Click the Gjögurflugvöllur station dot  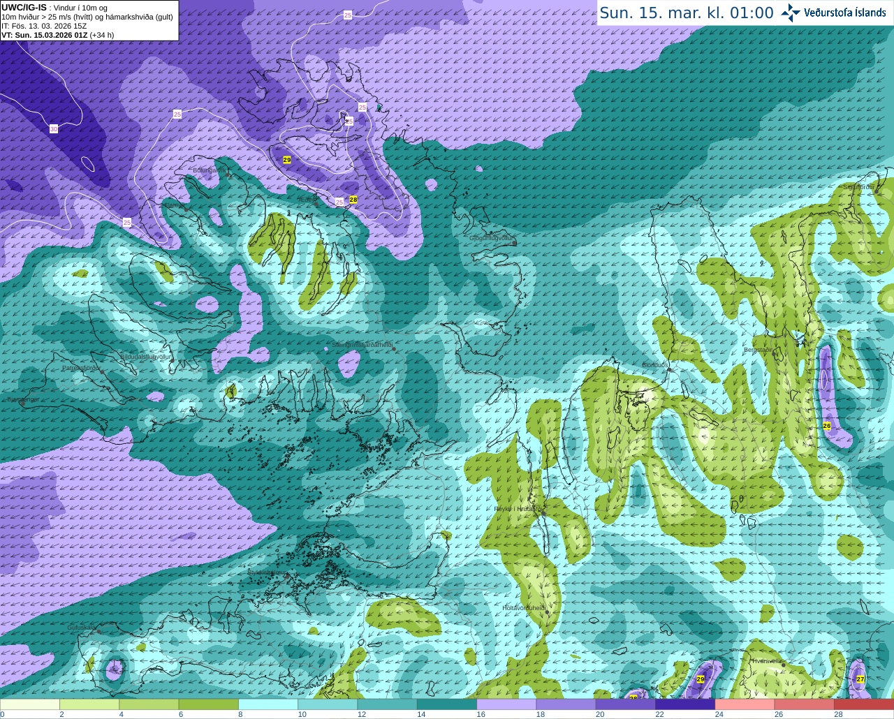[514, 243]
